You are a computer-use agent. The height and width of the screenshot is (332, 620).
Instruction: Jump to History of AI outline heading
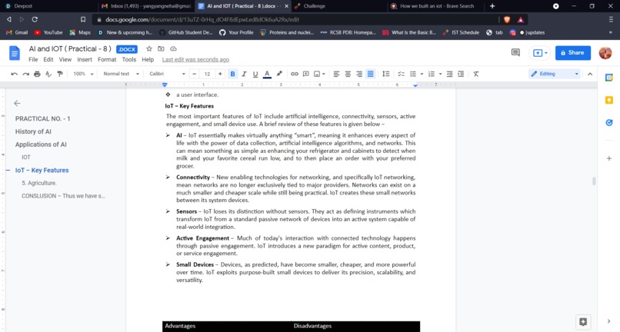click(33, 131)
